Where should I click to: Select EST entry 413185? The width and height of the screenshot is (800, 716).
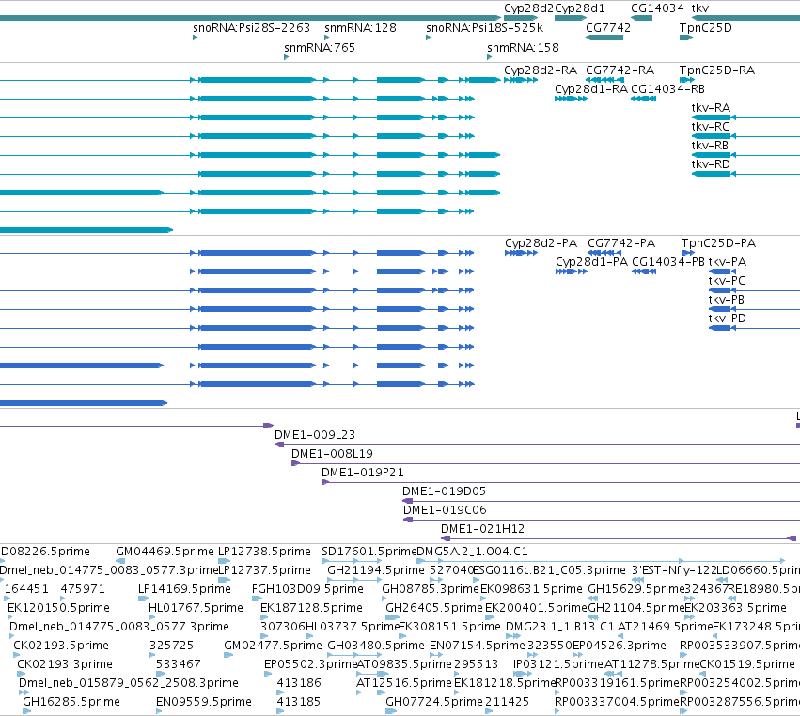298,702
